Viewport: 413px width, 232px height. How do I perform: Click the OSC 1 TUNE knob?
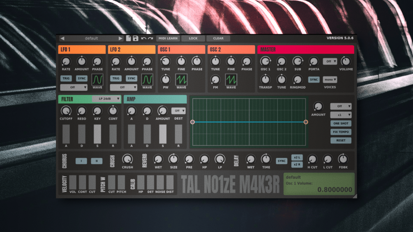pos(166,61)
